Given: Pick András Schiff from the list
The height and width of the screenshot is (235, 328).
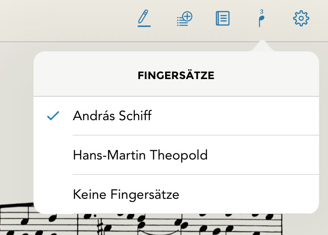Looking at the screenshot, I should coord(112,116).
